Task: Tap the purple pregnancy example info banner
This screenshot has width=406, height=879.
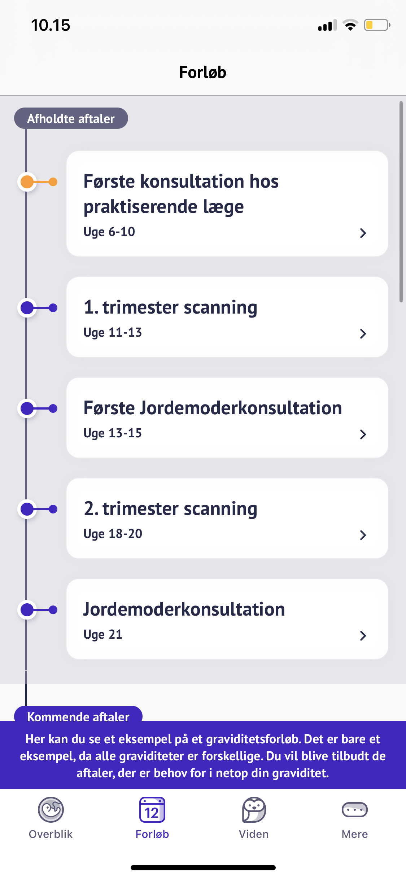Action: tap(203, 756)
